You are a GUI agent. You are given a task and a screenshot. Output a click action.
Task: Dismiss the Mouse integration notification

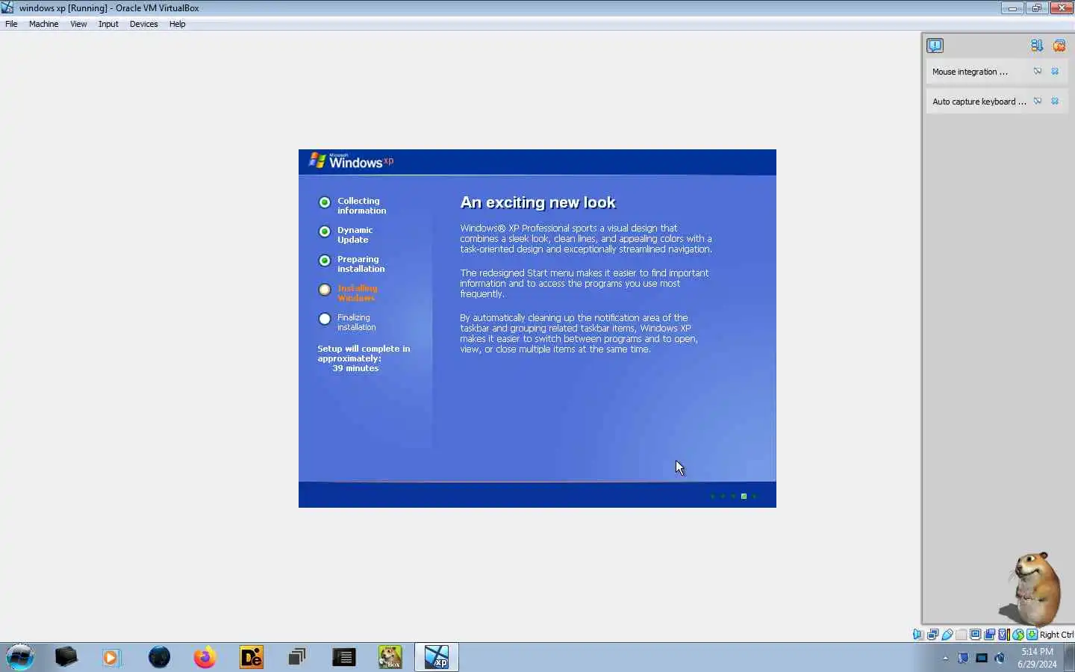1055,71
